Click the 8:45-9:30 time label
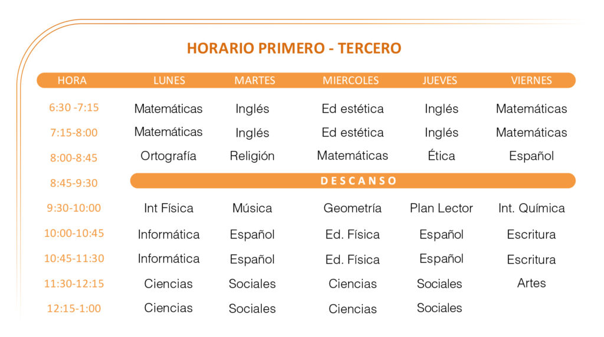The image size is (604, 337). tap(74, 183)
